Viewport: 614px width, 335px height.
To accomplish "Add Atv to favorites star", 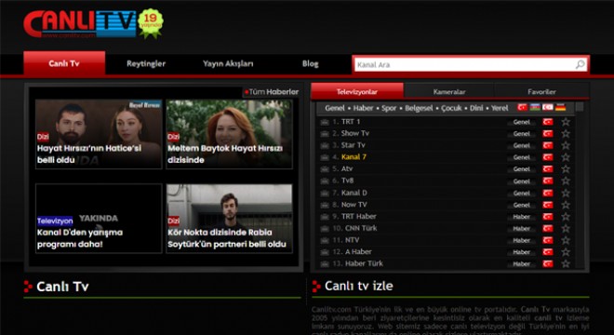I will coord(566,168).
